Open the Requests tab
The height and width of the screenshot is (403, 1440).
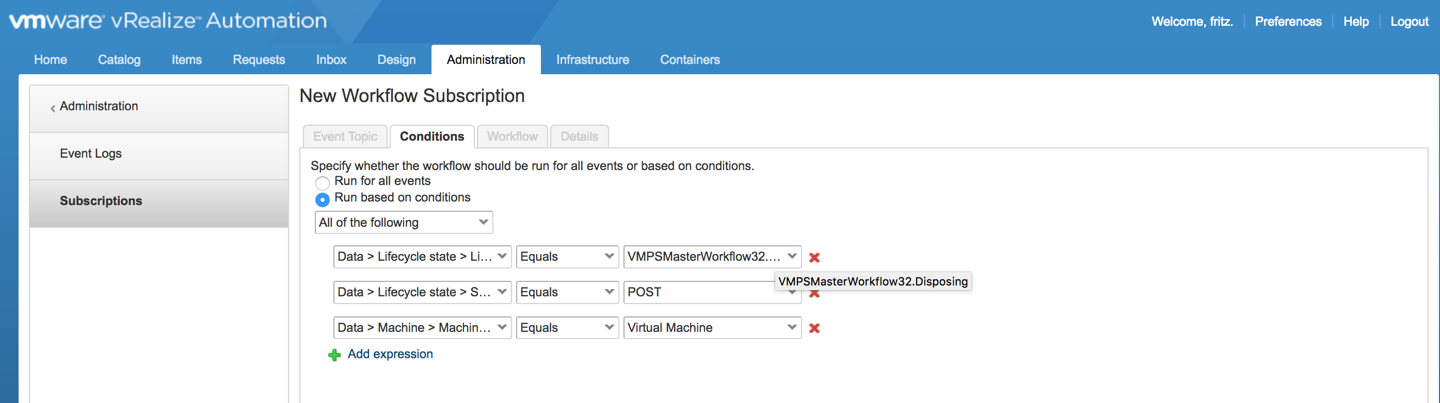(259, 60)
